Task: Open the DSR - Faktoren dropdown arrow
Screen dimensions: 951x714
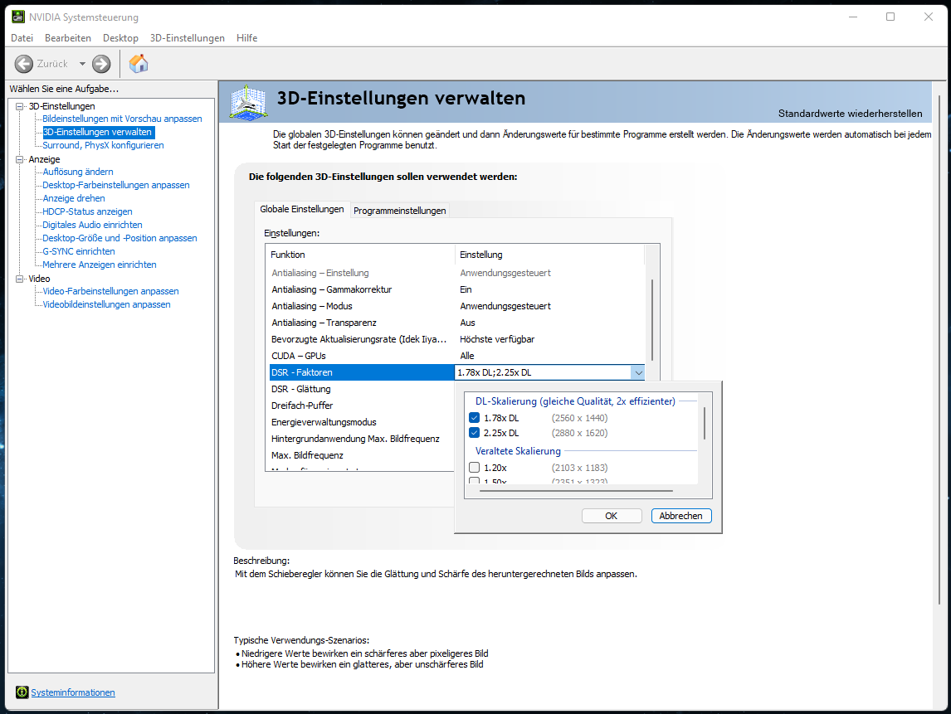Action: [x=638, y=373]
